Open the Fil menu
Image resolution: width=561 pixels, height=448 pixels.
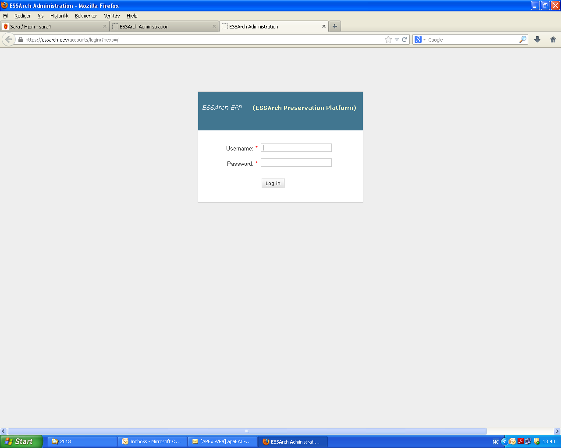pos(5,16)
